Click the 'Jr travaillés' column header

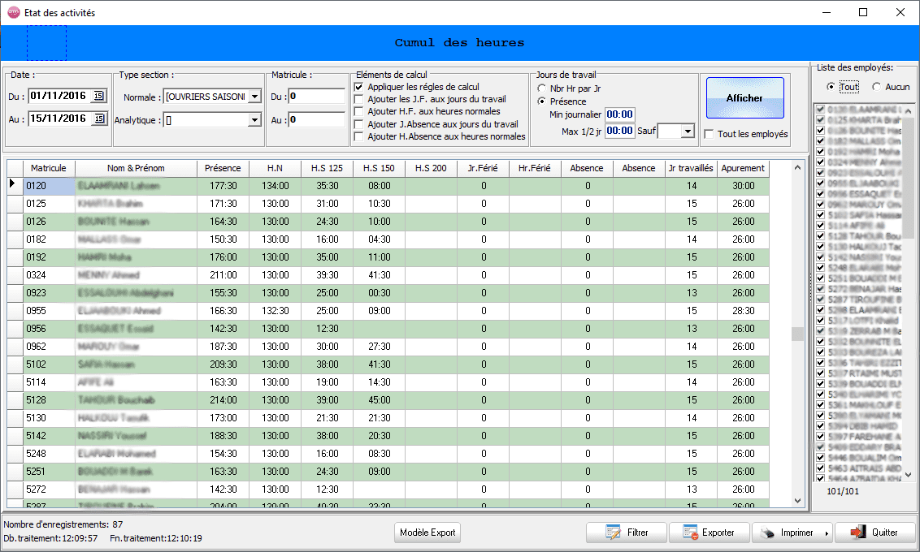(x=691, y=168)
